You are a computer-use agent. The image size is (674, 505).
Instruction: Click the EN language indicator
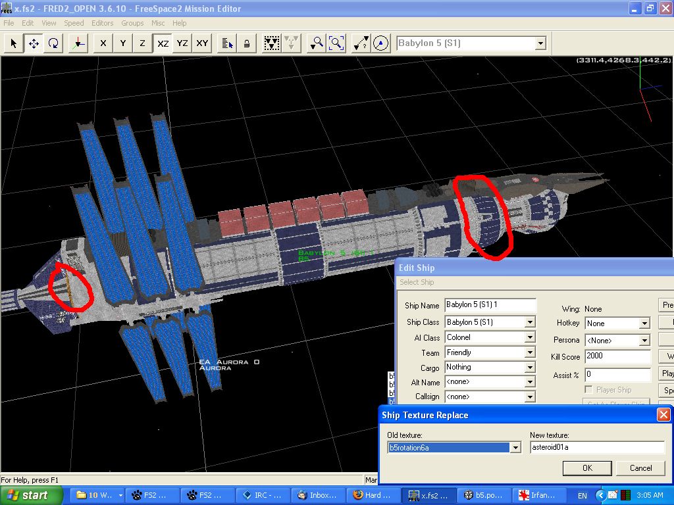coord(582,496)
